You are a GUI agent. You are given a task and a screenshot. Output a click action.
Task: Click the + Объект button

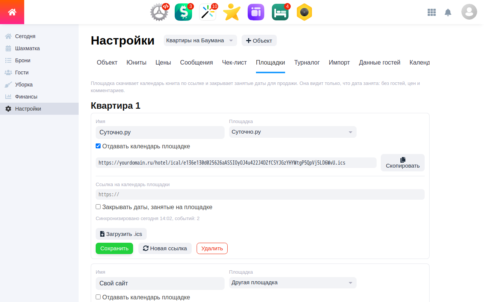coord(259,40)
